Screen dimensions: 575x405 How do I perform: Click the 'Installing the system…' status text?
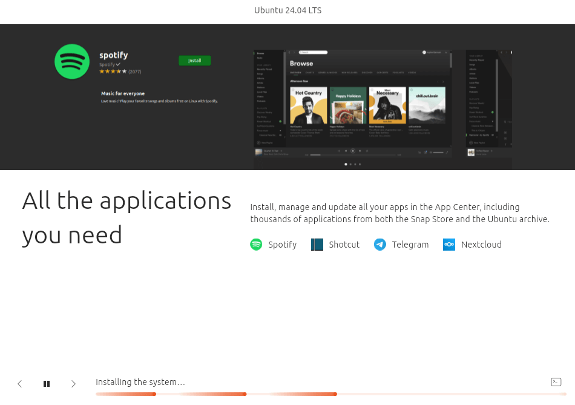tap(140, 382)
